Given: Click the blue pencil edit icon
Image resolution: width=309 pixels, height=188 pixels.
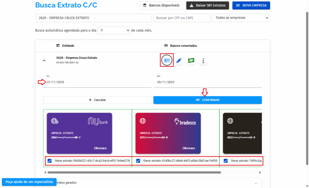Looking at the screenshot, I should (x=179, y=61).
